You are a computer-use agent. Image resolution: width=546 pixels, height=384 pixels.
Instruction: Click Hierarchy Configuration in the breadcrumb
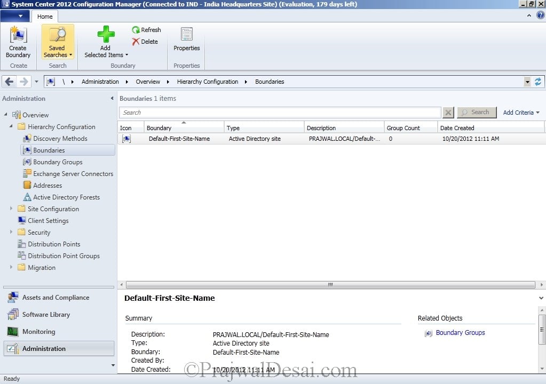click(208, 82)
